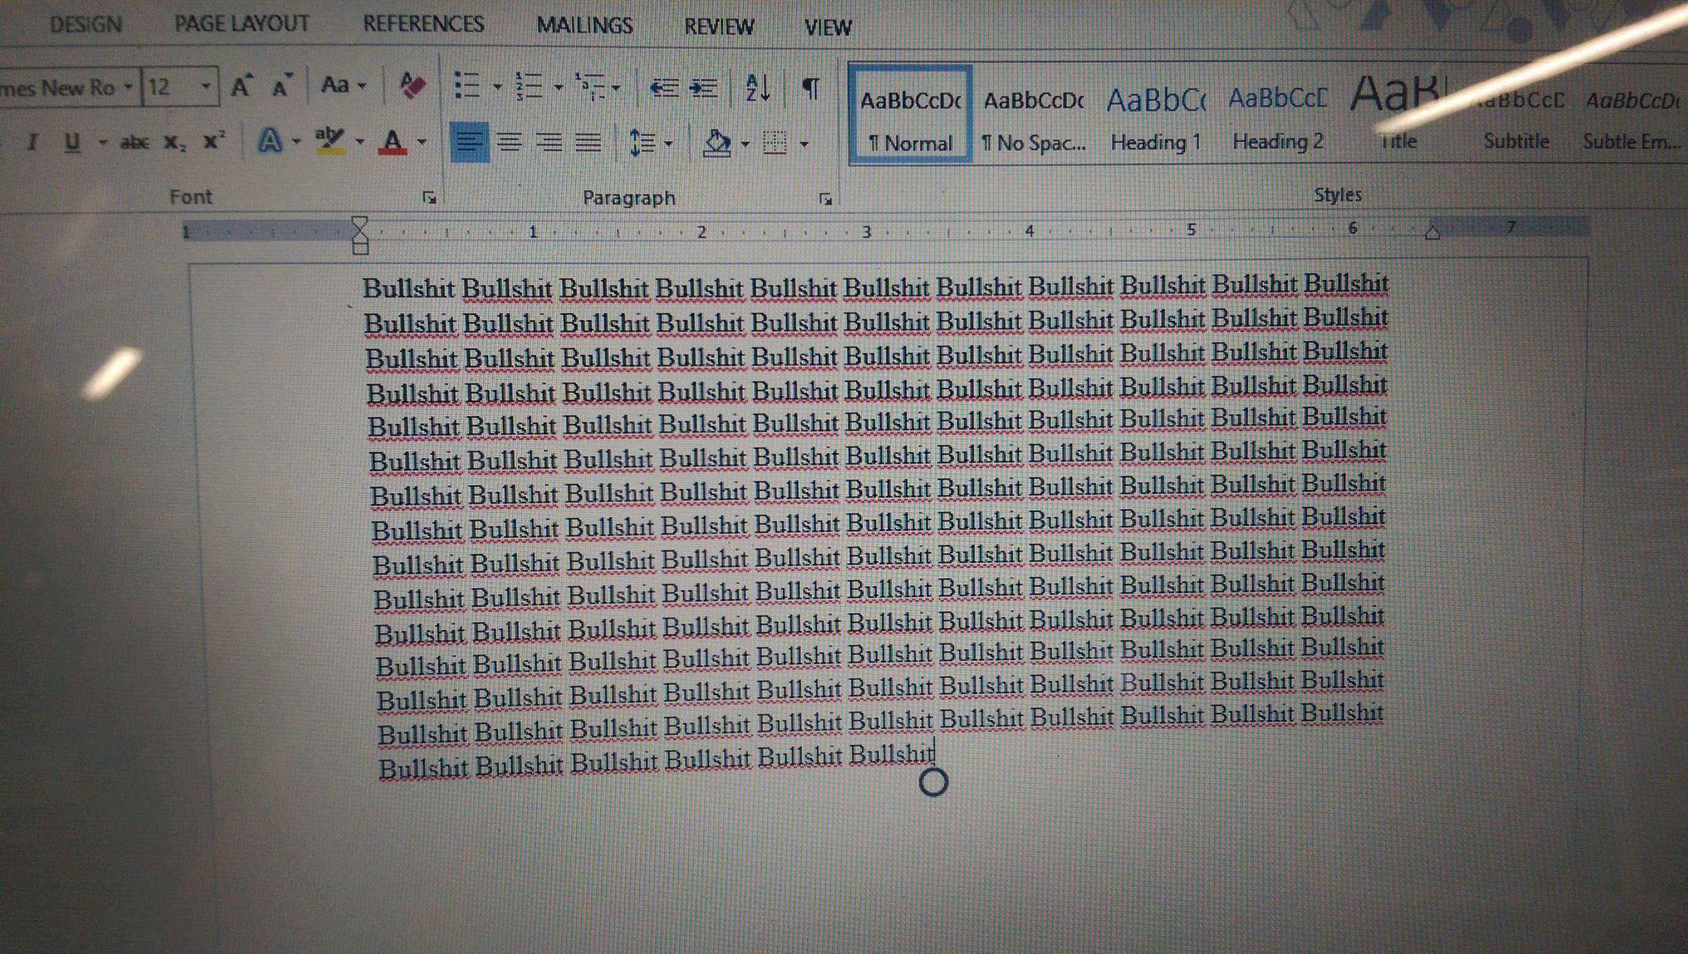The height and width of the screenshot is (954, 1688).
Task: Open the Page Layout ribbon tab
Action: point(242,24)
